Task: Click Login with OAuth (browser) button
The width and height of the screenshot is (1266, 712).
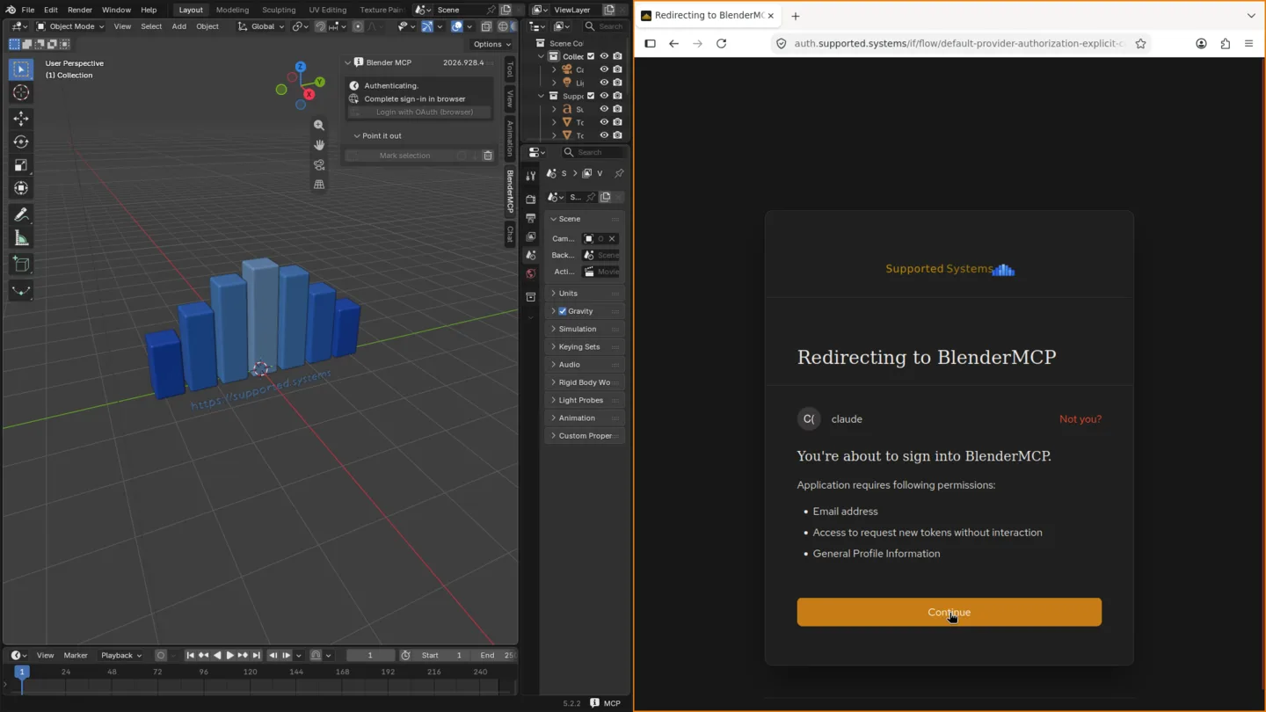Action: tap(419, 113)
